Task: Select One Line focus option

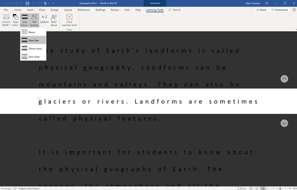Action: tap(33, 40)
